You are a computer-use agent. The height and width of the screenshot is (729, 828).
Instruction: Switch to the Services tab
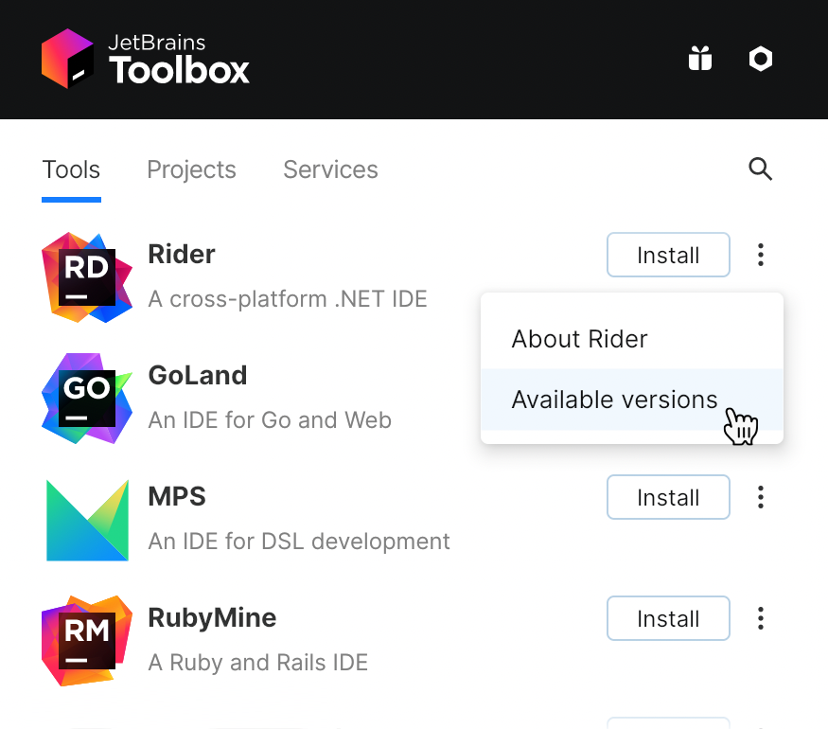click(330, 169)
